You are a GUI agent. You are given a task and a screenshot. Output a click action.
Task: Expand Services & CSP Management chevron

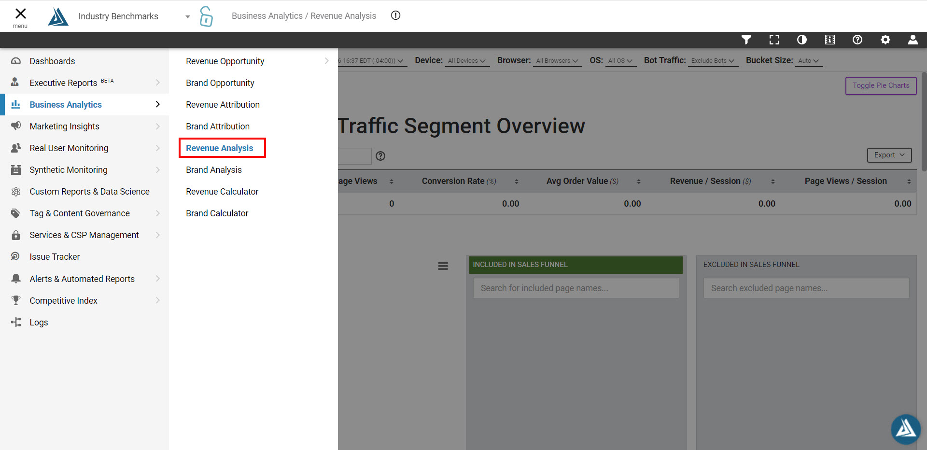tap(158, 235)
